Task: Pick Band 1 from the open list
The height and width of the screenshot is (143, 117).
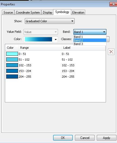Action: click(x=90, y=37)
